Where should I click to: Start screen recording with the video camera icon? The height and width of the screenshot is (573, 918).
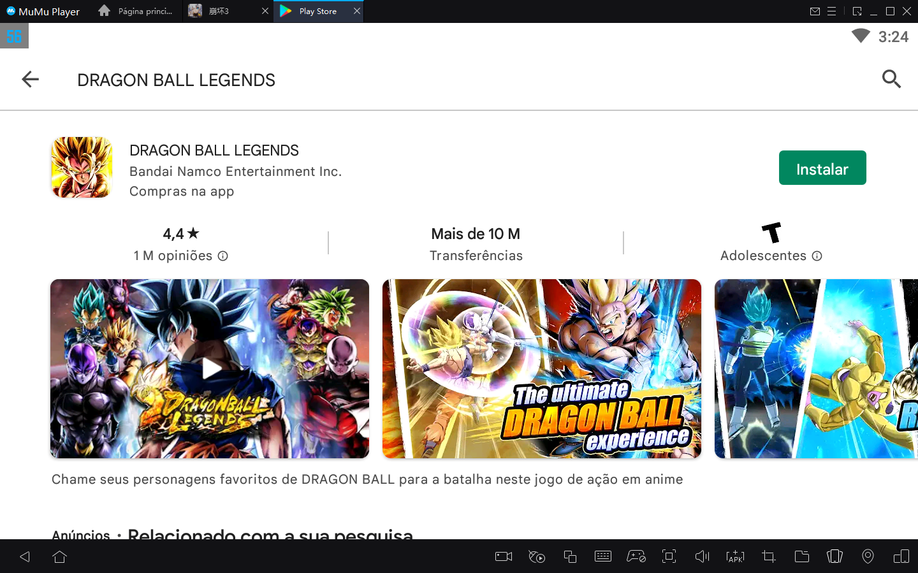(x=503, y=556)
